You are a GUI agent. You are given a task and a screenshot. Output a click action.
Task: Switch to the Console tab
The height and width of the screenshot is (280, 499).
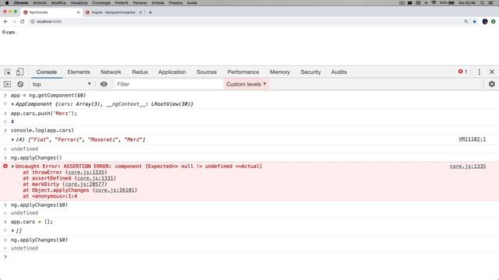47,72
